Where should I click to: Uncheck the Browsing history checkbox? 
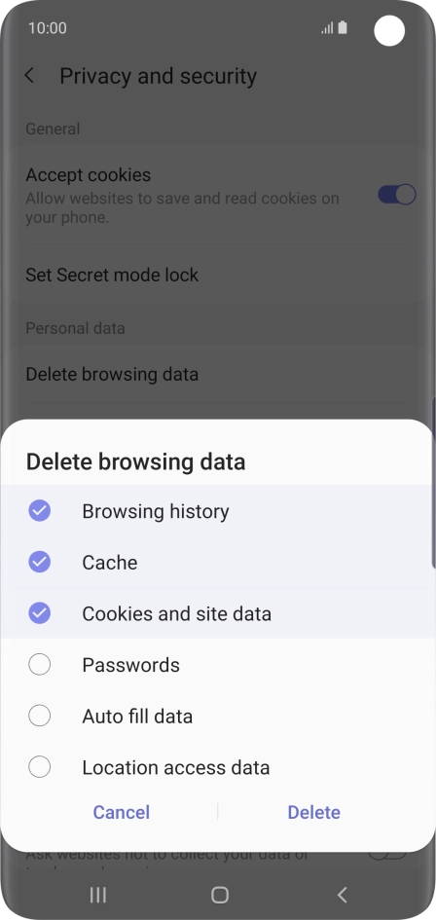point(39,510)
